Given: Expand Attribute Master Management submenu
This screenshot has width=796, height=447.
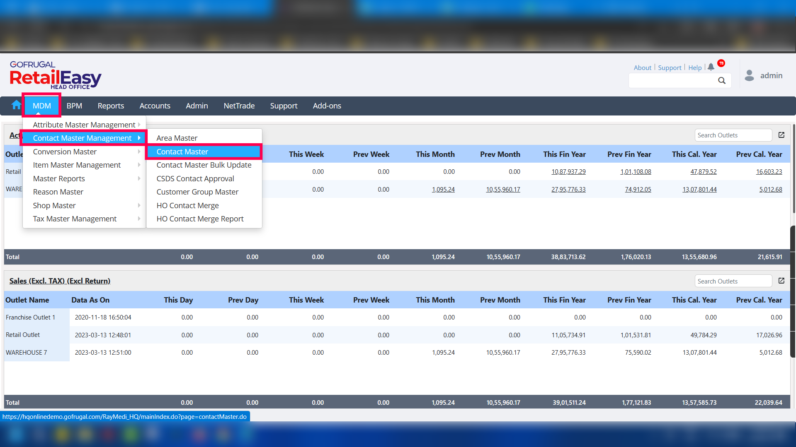Looking at the screenshot, I should click(x=84, y=125).
